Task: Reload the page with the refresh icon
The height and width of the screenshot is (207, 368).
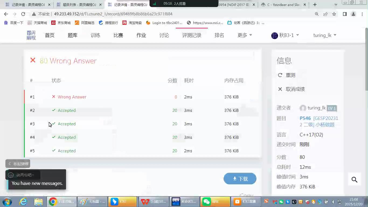Action: pyautogui.click(x=23, y=14)
